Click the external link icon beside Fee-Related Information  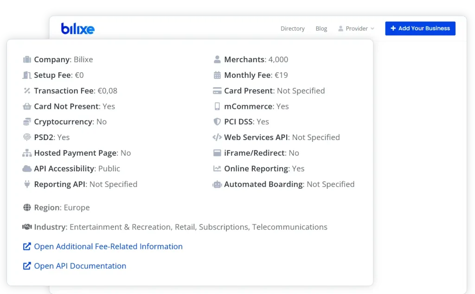[x=27, y=246]
